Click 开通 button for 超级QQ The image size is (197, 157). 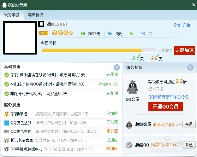(189, 145)
